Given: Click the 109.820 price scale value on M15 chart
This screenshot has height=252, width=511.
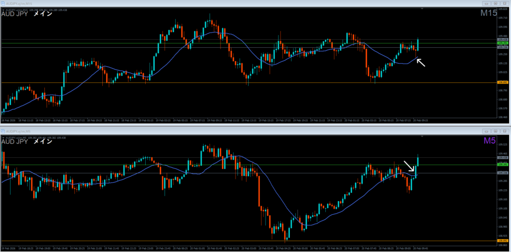Looking at the screenshot, I should tap(502, 10).
